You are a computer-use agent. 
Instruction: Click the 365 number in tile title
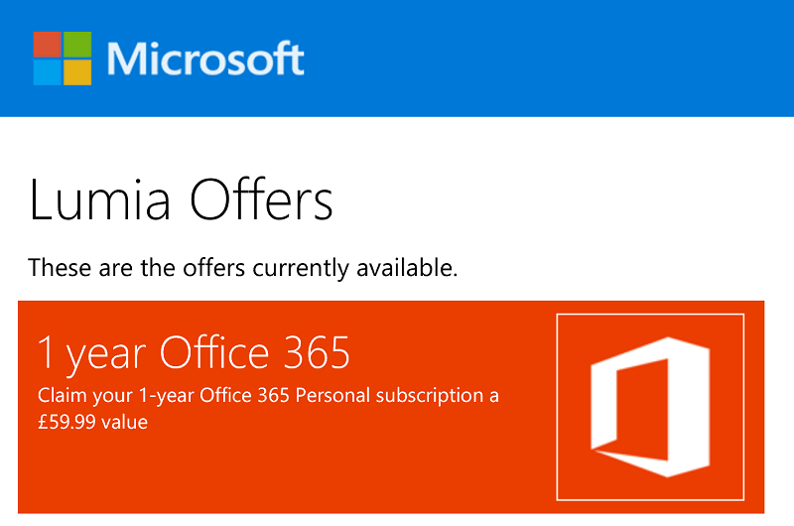(317, 352)
